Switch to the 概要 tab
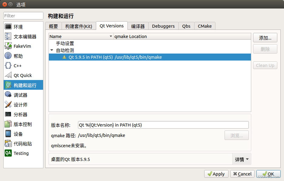The height and width of the screenshot is (181, 284). (53, 26)
